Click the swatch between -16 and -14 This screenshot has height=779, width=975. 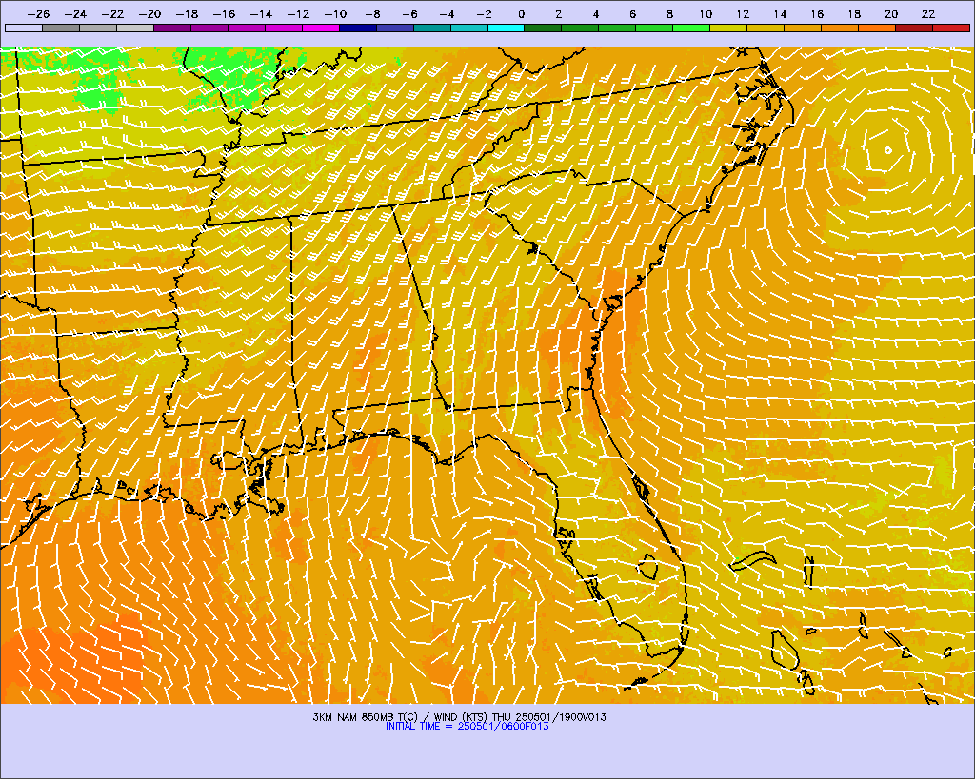247,28
